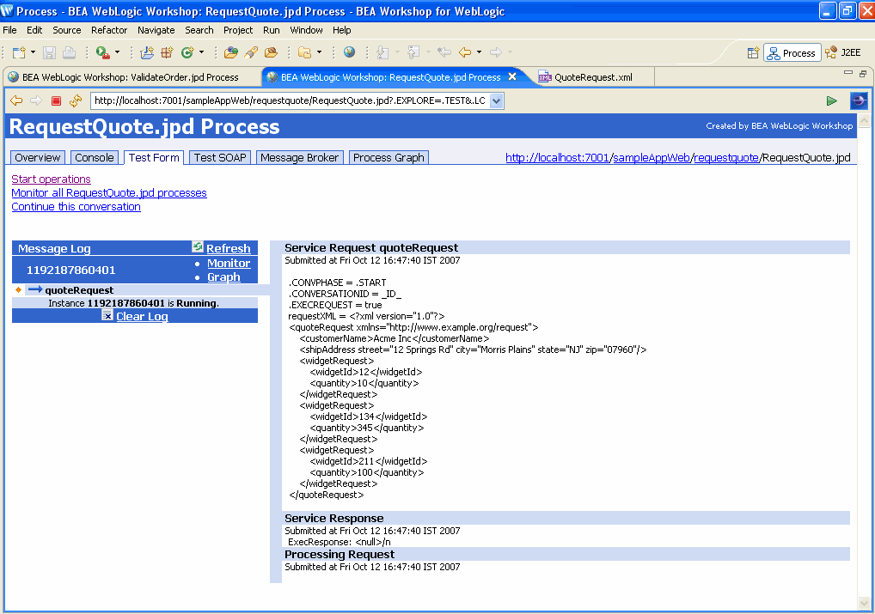
Task: Click the New Java Package icon
Action: pyautogui.click(x=167, y=52)
